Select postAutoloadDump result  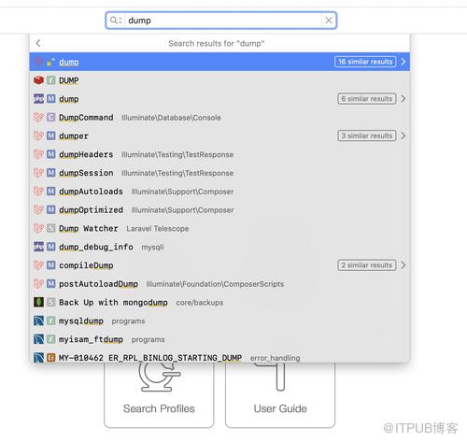click(219, 284)
